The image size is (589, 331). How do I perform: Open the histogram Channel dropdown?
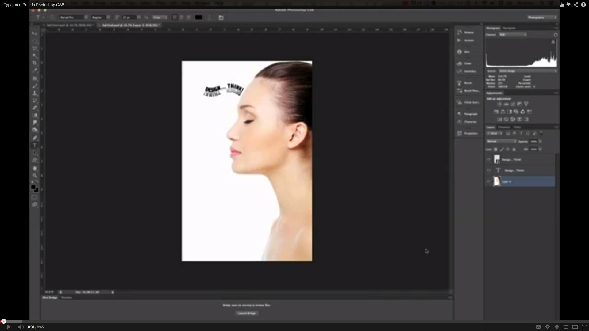tap(513, 35)
